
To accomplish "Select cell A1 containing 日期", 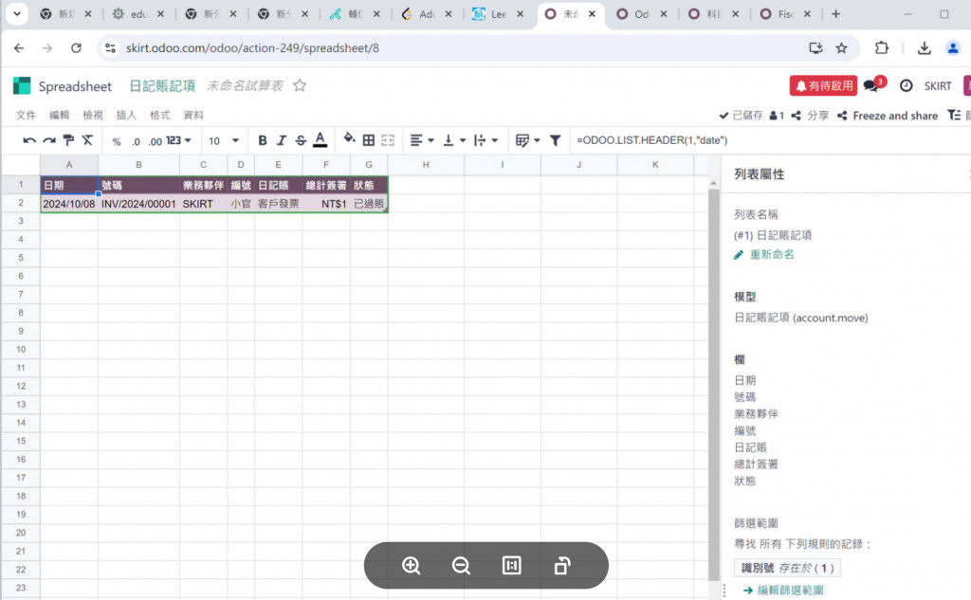I will coord(68,185).
